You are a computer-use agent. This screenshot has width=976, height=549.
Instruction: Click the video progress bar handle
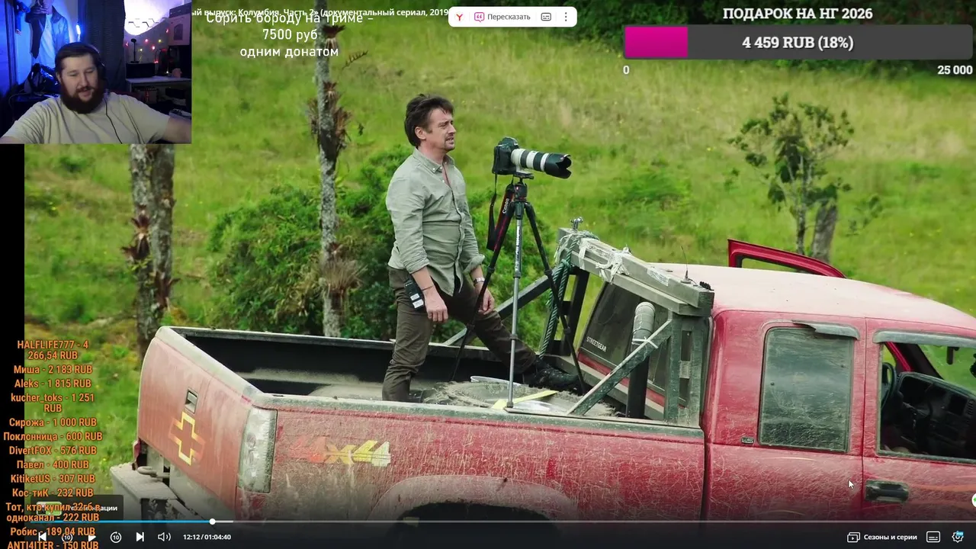[x=212, y=522]
